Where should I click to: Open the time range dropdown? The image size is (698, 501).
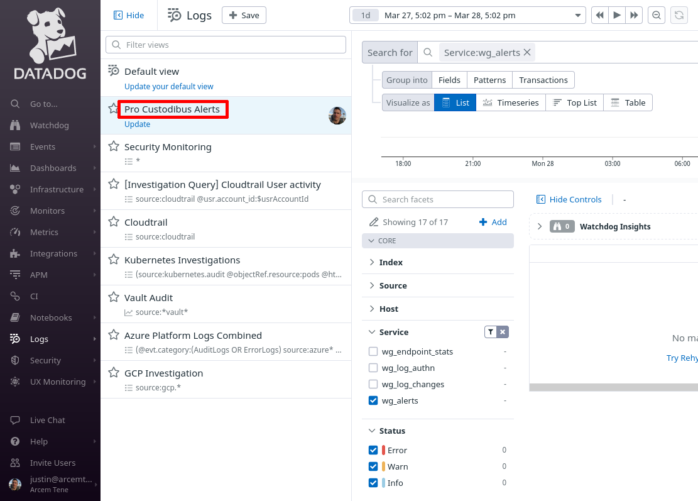click(x=467, y=15)
